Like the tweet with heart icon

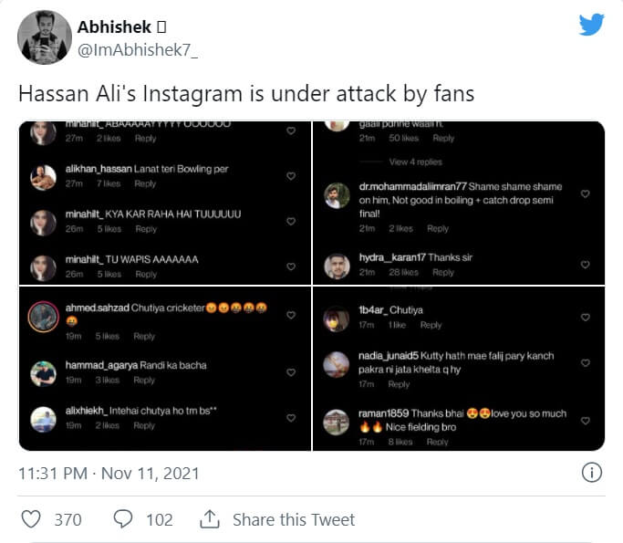click(32, 519)
